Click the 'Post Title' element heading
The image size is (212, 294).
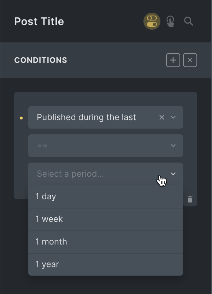[39, 22]
